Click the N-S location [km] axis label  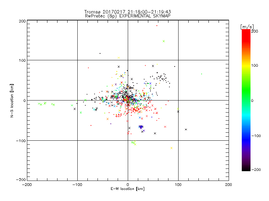(12, 101)
